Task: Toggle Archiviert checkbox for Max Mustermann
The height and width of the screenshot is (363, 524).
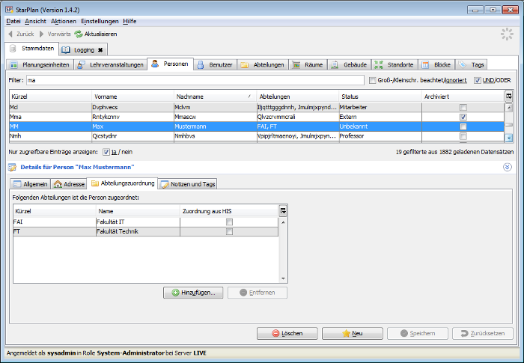Action: point(463,126)
